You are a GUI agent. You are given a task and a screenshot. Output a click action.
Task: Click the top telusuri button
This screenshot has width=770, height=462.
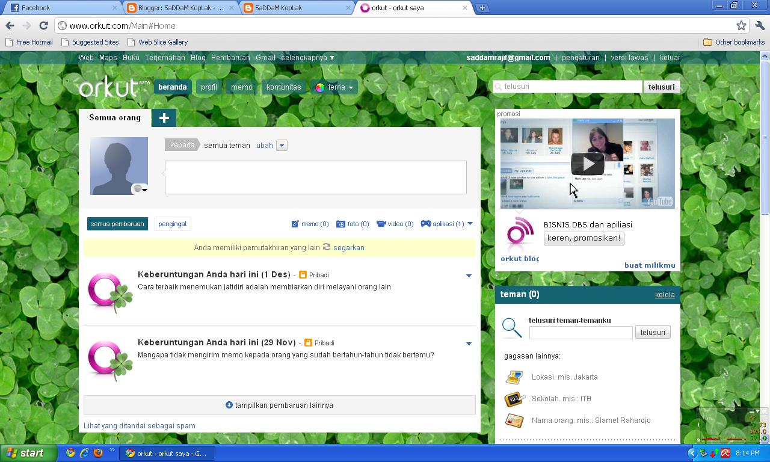click(661, 87)
